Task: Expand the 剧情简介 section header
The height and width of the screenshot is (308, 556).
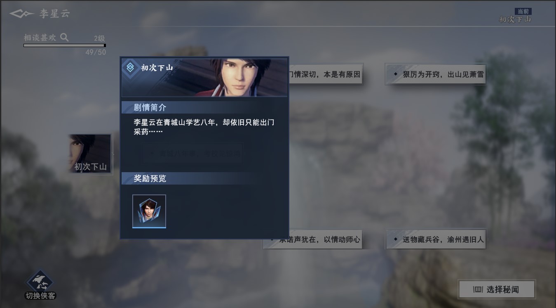Action: [x=204, y=107]
